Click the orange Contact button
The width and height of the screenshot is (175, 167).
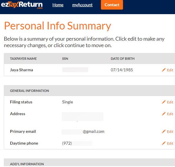pos(112,5)
